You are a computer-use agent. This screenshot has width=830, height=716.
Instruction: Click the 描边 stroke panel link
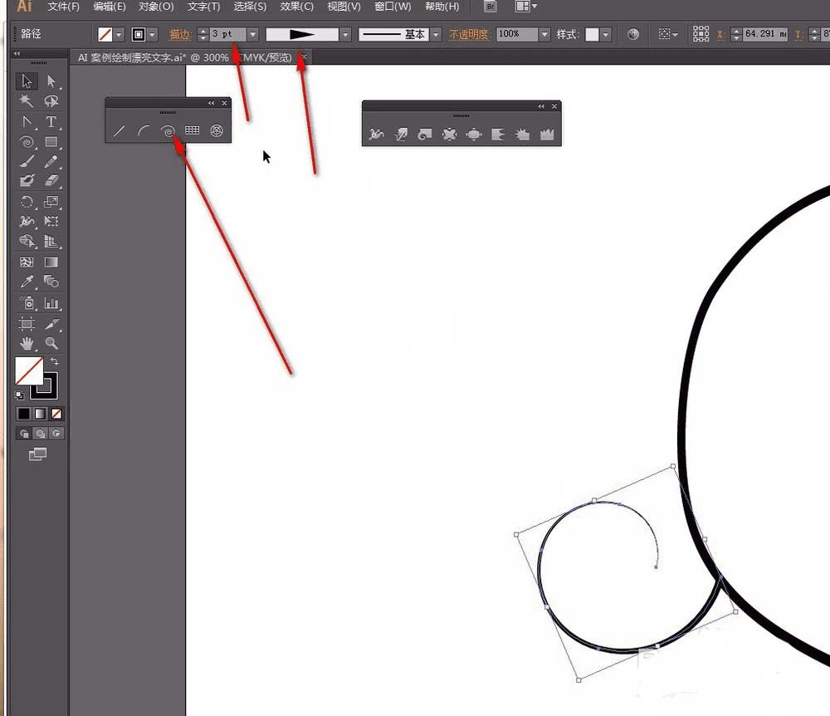click(179, 34)
